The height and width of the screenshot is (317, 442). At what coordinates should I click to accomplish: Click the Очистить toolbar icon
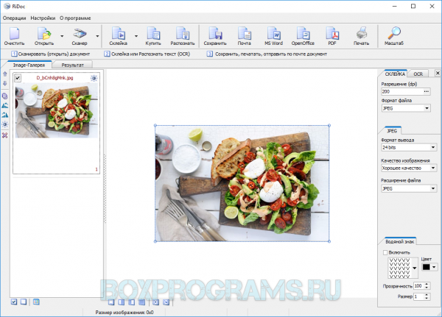click(x=15, y=34)
